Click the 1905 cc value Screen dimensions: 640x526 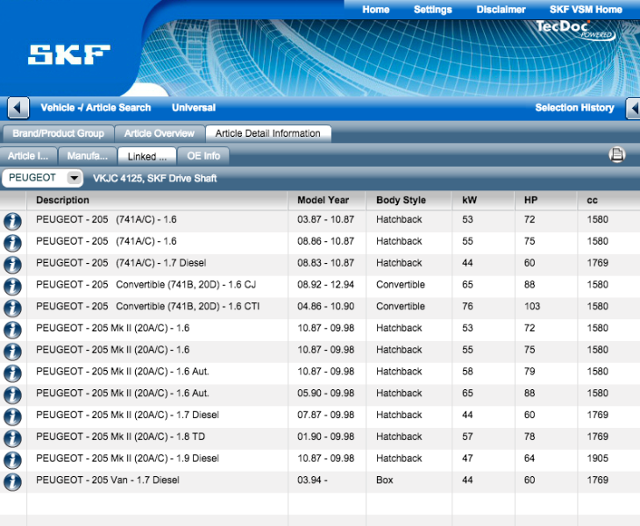tap(598, 458)
